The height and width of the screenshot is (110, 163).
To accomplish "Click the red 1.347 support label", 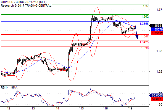I will pyautogui.click(x=145, y=36).
